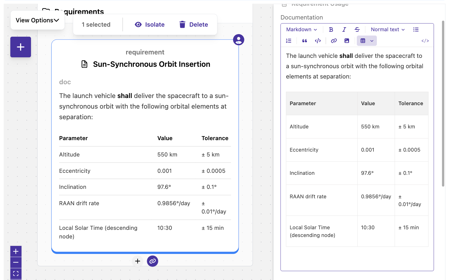Zoom in on the diagram canvas
This screenshot has width=450, height=280.
pyautogui.click(x=16, y=251)
